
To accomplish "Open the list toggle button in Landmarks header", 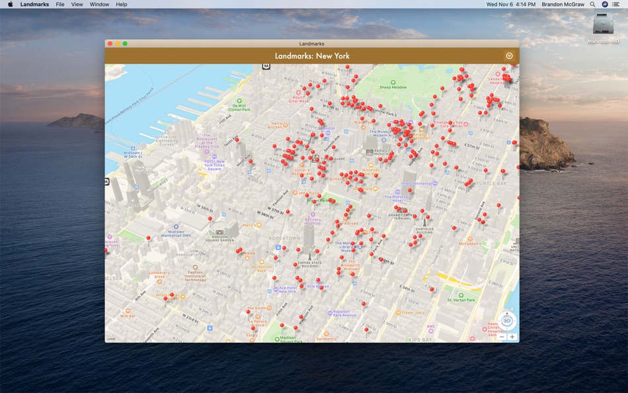I will pyautogui.click(x=509, y=56).
